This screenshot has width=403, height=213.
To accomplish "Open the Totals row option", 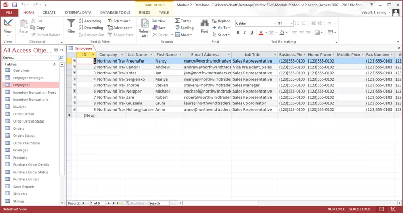I will pyautogui.click(x=183, y=21).
